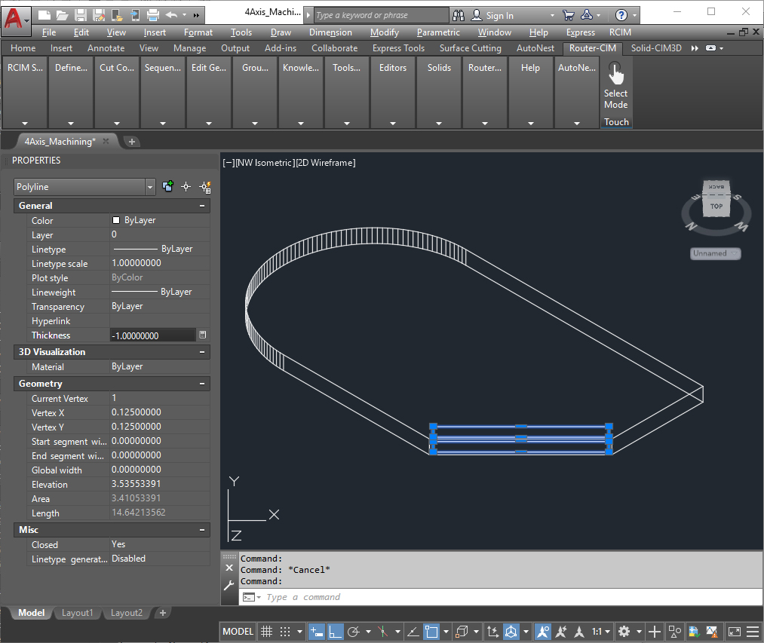Collapse the General properties section
The height and width of the screenshot is (643, 764).
[201, 206]
